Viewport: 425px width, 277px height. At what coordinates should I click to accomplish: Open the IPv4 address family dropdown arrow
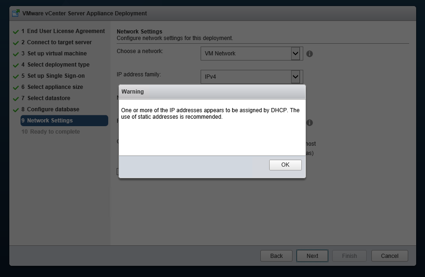tap(295, 77)
